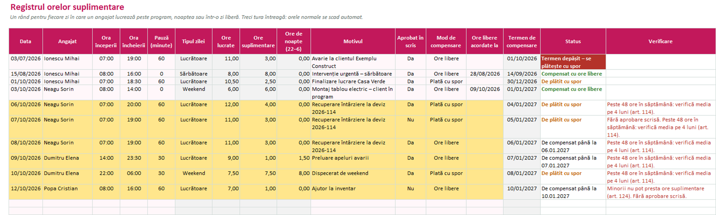The width and height of the screenshot is (716, 215).
Task: Click the 'Termen de compensare' header
Action: [x=522, y=41]
